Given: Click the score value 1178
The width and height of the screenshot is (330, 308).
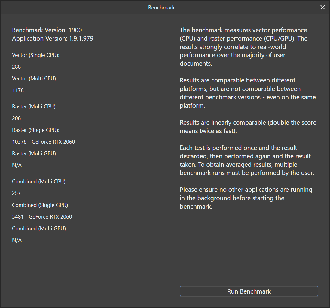Looking at the screenshot, I should pos(18,90).
